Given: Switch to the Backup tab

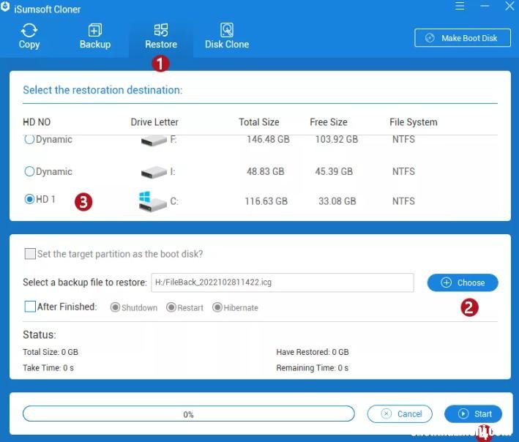Looking at the screenshot, I should (x=95, y=37).
